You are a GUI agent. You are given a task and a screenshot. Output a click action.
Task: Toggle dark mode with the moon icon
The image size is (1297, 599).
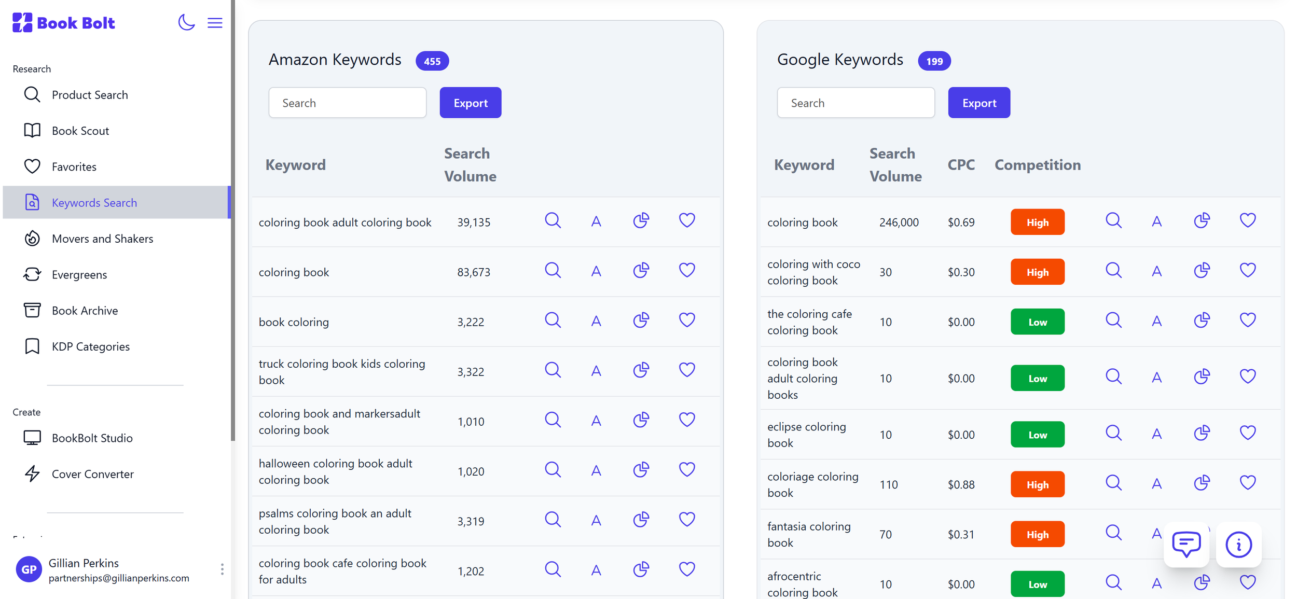[x=186, y=22]
